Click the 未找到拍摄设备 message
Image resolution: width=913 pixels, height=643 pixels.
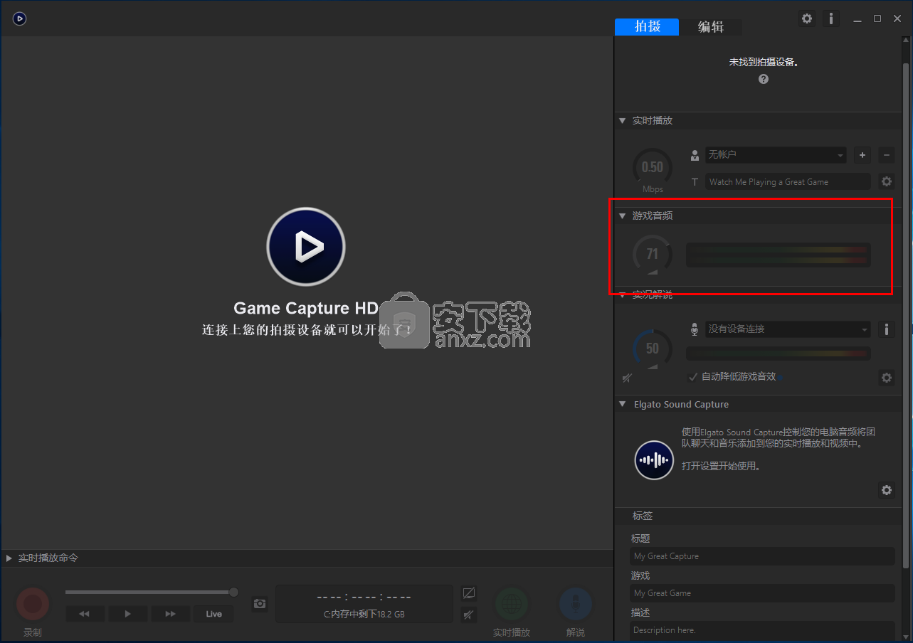pos(764,63)
